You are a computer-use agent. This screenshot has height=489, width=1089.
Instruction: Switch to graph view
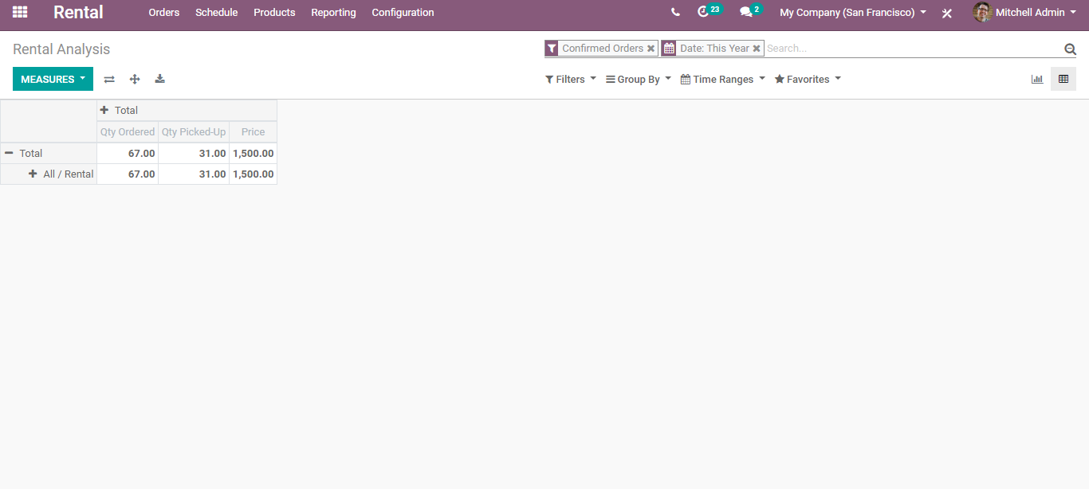(x=1037, y=79)
